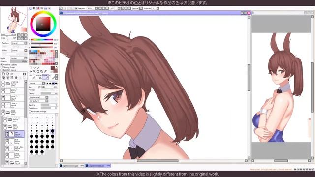
Task: Select the Pen brush tool
Action: coord(32,77)
